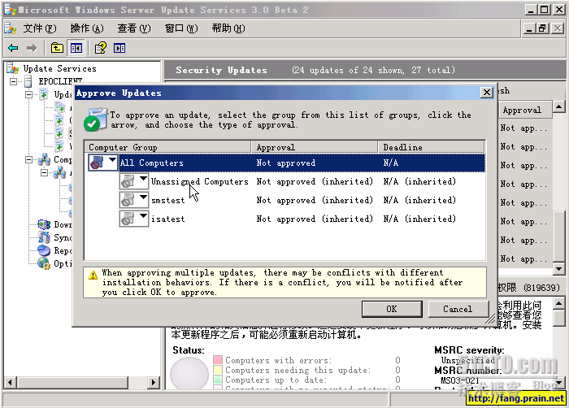Click the Forward arrow toolbar icon

click(x=32, y=48)
